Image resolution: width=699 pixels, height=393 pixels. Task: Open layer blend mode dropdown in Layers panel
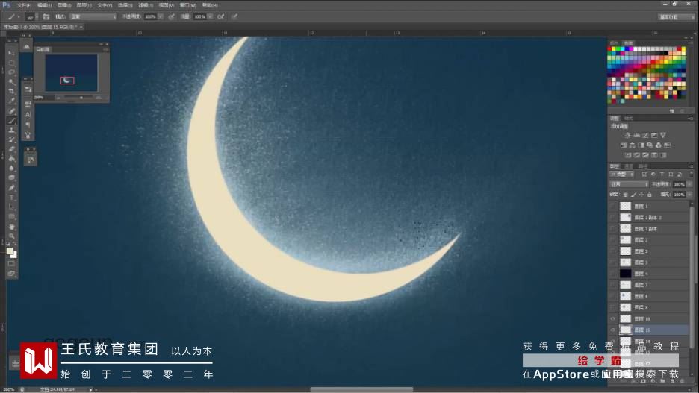click(x=629, y=184)
